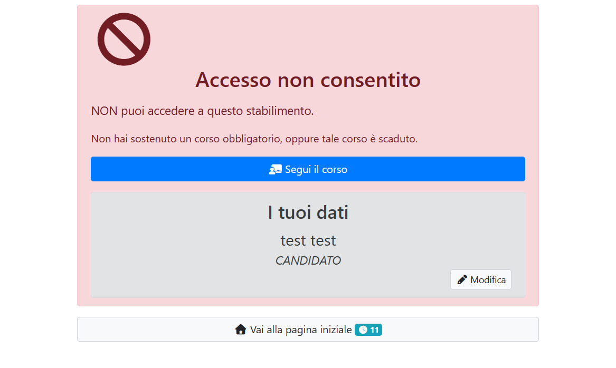This screenshot has width=616, height=368.
Task: Click the Segui il corso button label text
Action: pyautogui.click(x=316, y=169)
